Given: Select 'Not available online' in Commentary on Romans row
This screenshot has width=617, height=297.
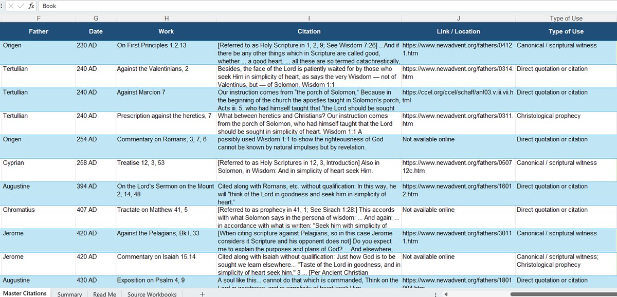Looking at the screenshot, I should click(458, 146).
